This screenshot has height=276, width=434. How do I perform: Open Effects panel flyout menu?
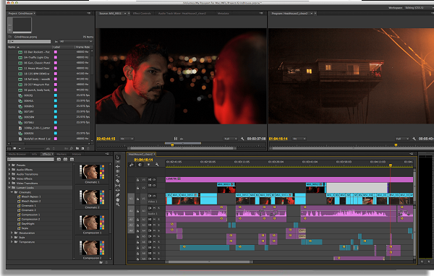pyautogui.click(x=107, y=154)
